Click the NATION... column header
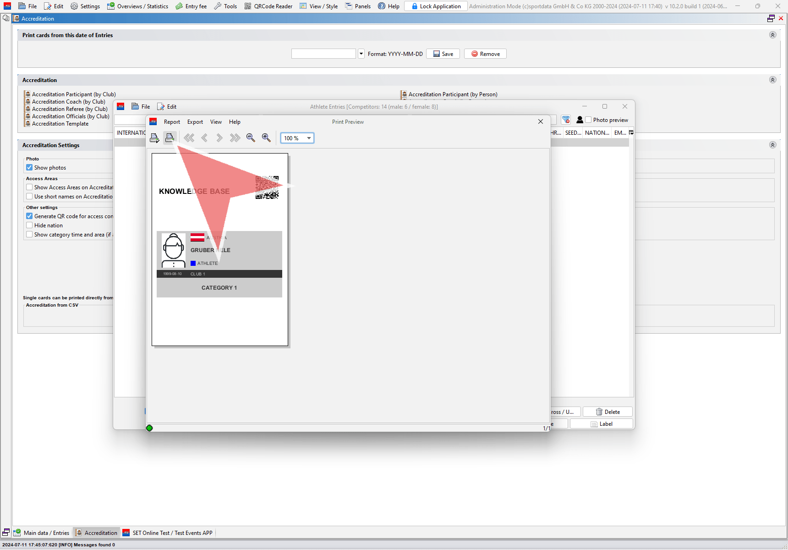The height and width of the screenshot is (550, 788). tap(597, 133)
